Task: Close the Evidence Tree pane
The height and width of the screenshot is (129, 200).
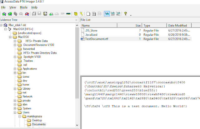Action: click(76, 20)
